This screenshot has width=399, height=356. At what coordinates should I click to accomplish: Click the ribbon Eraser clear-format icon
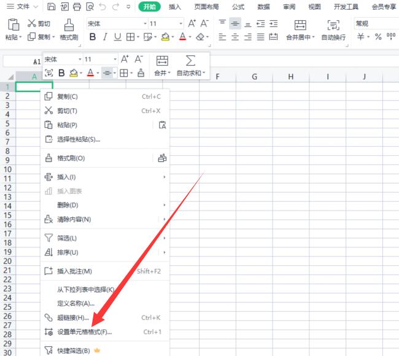pos(200,37)
